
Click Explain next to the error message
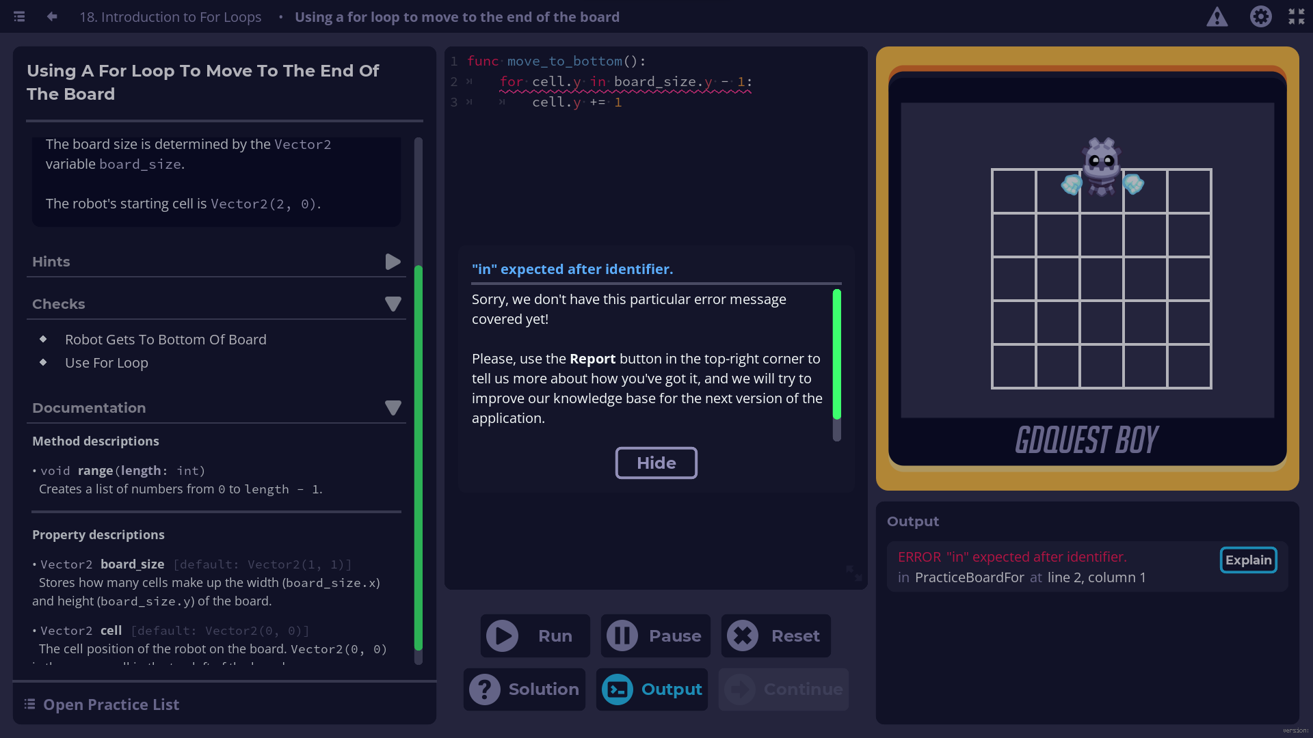(x=1248, y=560)
